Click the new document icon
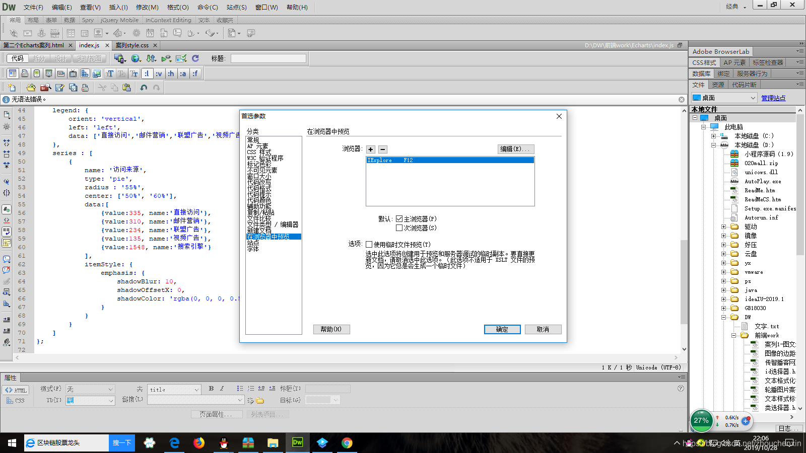 [x=12, y=88]
